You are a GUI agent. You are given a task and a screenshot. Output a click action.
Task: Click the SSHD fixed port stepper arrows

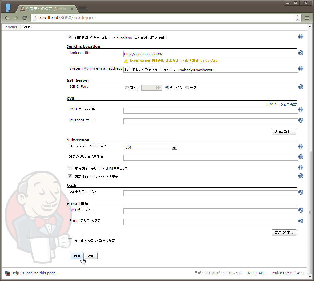[159, 88]
